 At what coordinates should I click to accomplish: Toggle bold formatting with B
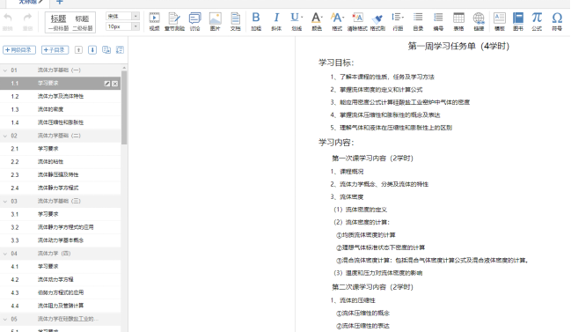tap(256, 21)
